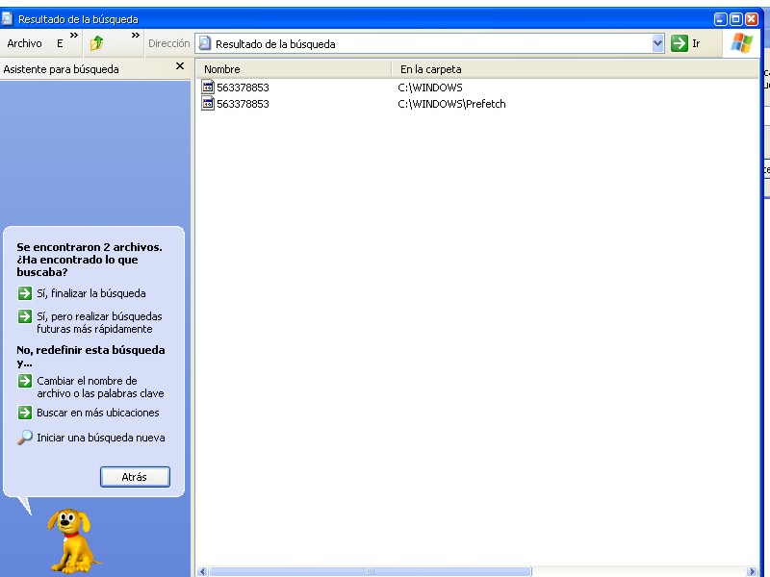Sort by the Nombre column header

[294, 69]
